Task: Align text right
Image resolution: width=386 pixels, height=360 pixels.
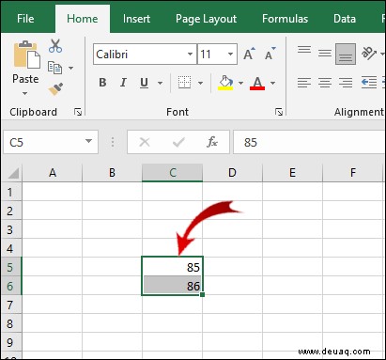Action: tap(346, 83)
